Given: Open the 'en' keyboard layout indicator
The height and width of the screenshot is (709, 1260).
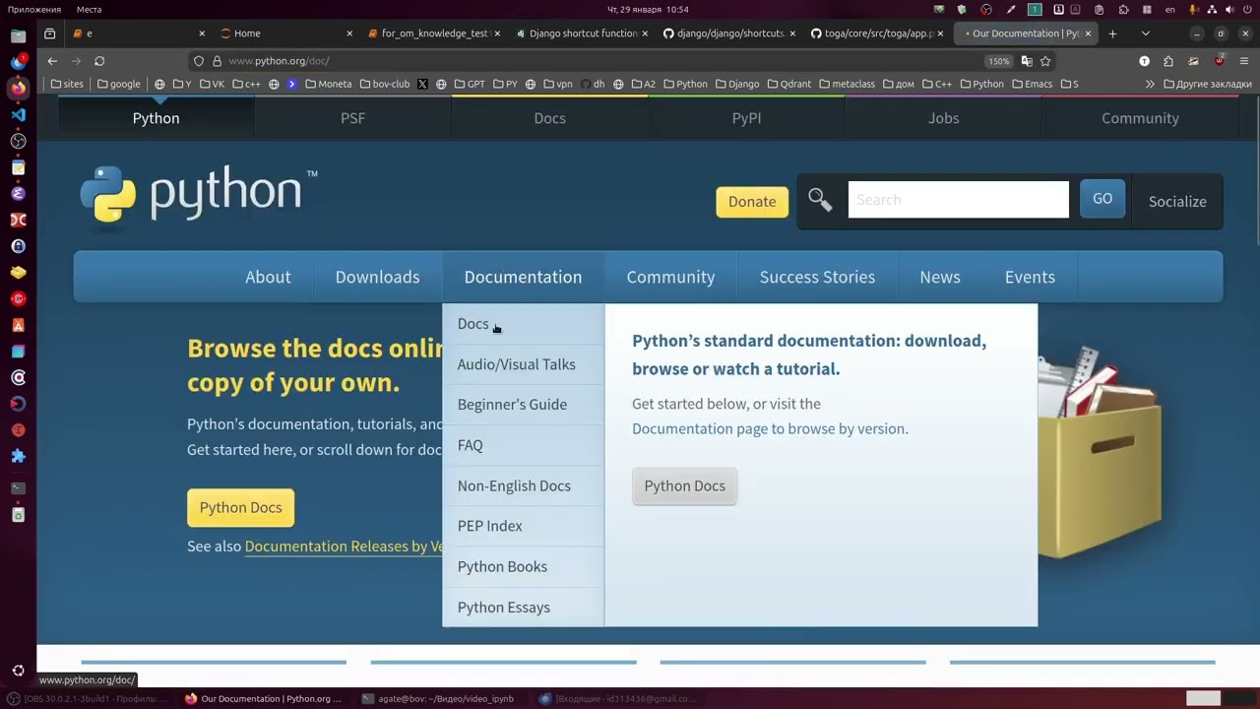Looking at the screenshot, I should pyautogui.click(x=1170, y=9).
